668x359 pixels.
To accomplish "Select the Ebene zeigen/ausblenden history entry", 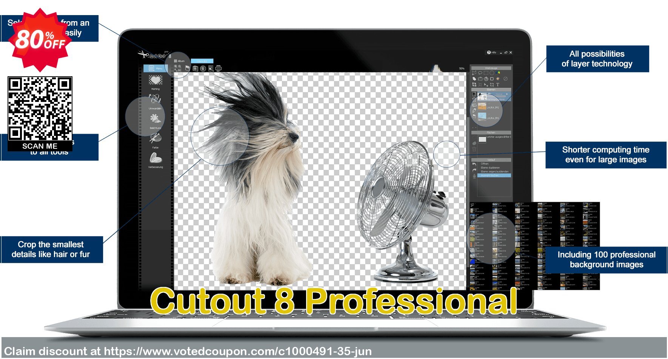I will click(495, 172).
